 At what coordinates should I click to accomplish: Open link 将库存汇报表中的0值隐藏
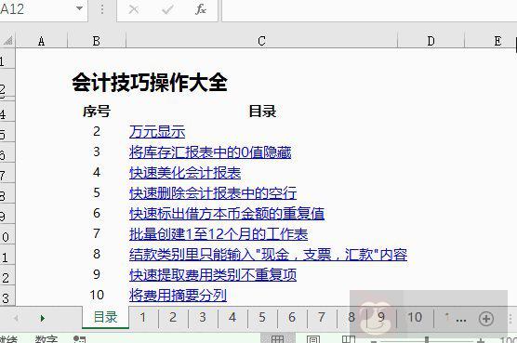click(210, 152)
